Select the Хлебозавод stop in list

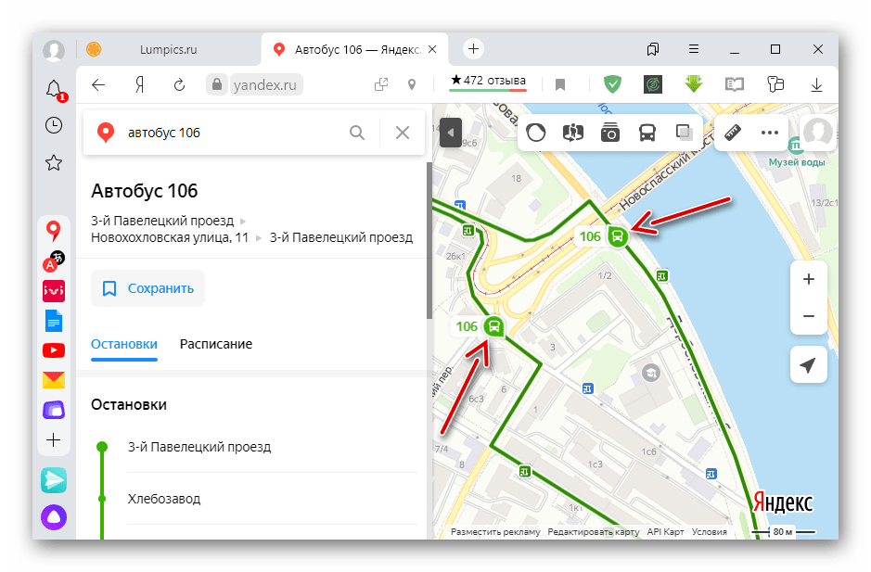[x=164, y=499]
